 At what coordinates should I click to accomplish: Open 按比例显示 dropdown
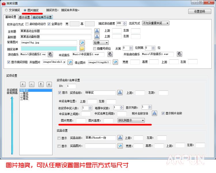(x=131, y=120)
